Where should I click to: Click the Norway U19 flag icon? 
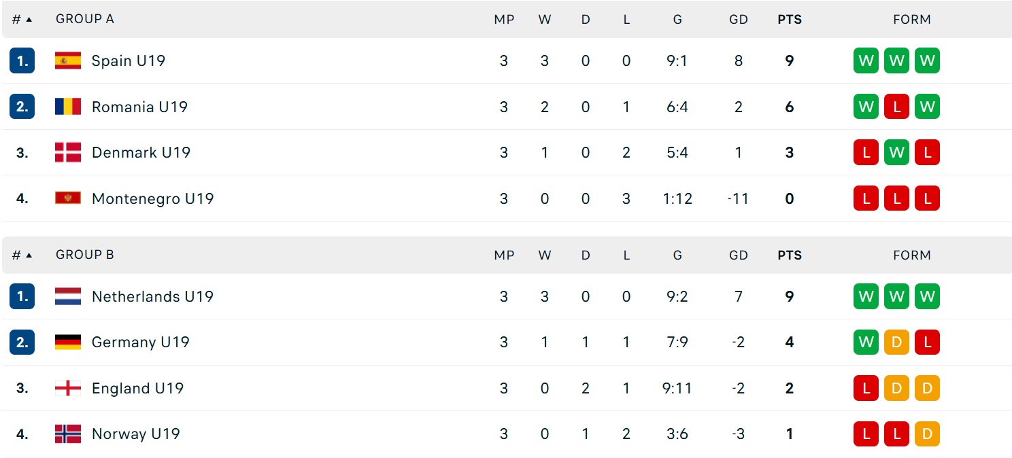[x=68, y=434]
